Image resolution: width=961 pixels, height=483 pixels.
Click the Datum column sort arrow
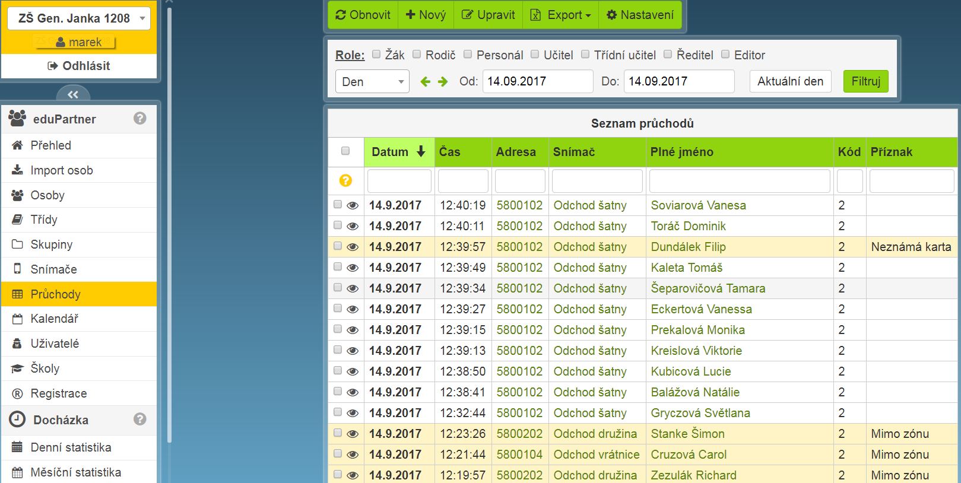tap(421, 152)
